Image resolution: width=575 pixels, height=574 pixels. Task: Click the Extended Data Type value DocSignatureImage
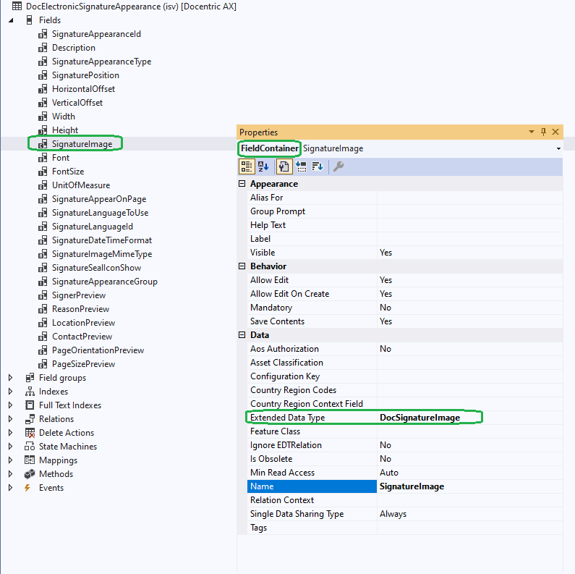click(419, 418)
